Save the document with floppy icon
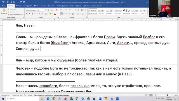The height and width of the screenshot is (101, 179). click(x=14, y=2)
